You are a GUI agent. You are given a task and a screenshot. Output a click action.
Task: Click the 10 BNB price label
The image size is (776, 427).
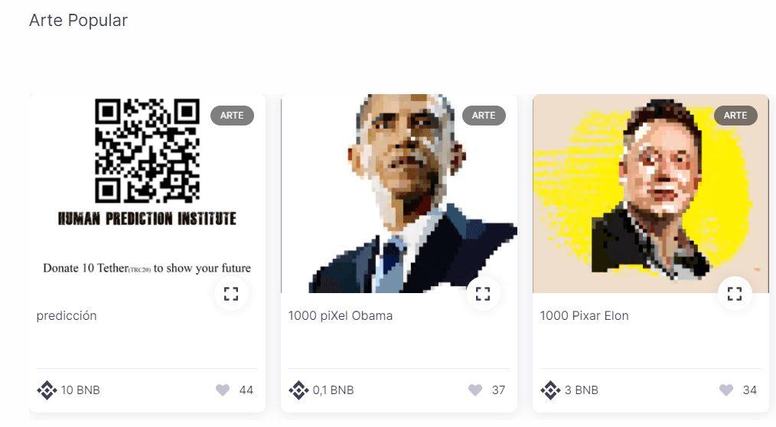click(x=80, y=390)
